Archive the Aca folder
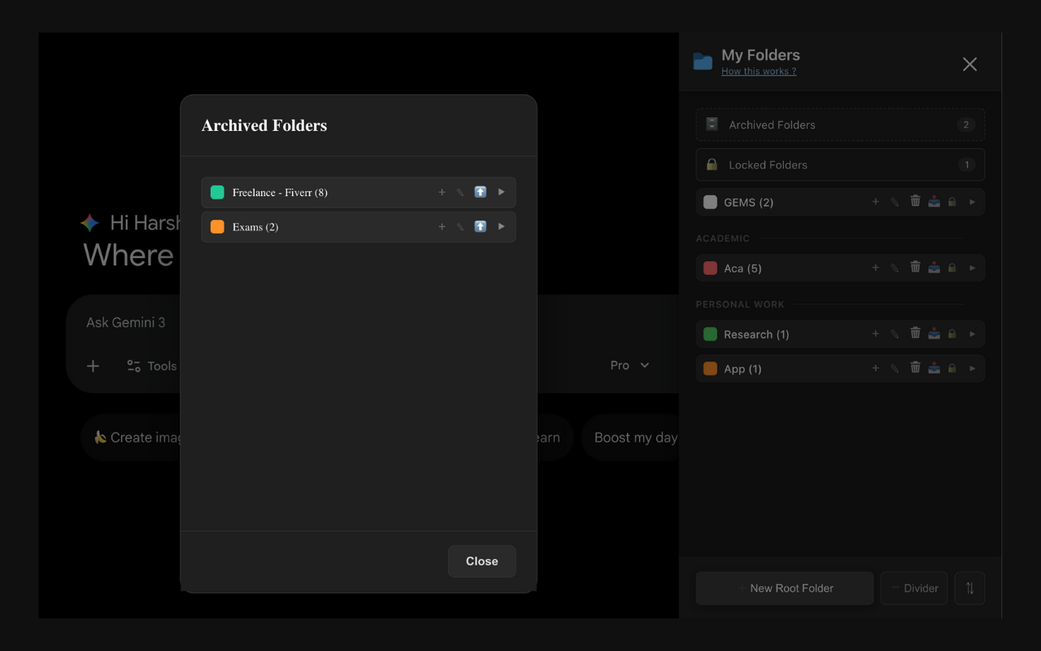The height and width of the screenshot is (651, 1041). point(934,267)
